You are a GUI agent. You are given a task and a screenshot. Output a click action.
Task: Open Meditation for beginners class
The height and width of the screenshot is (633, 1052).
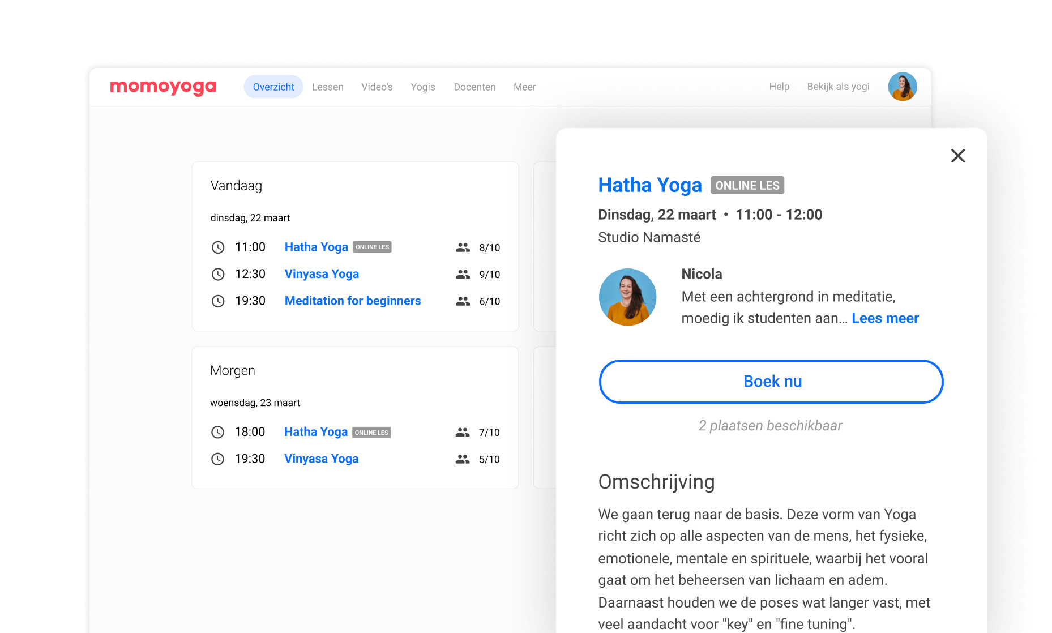[x=353, y=301]
